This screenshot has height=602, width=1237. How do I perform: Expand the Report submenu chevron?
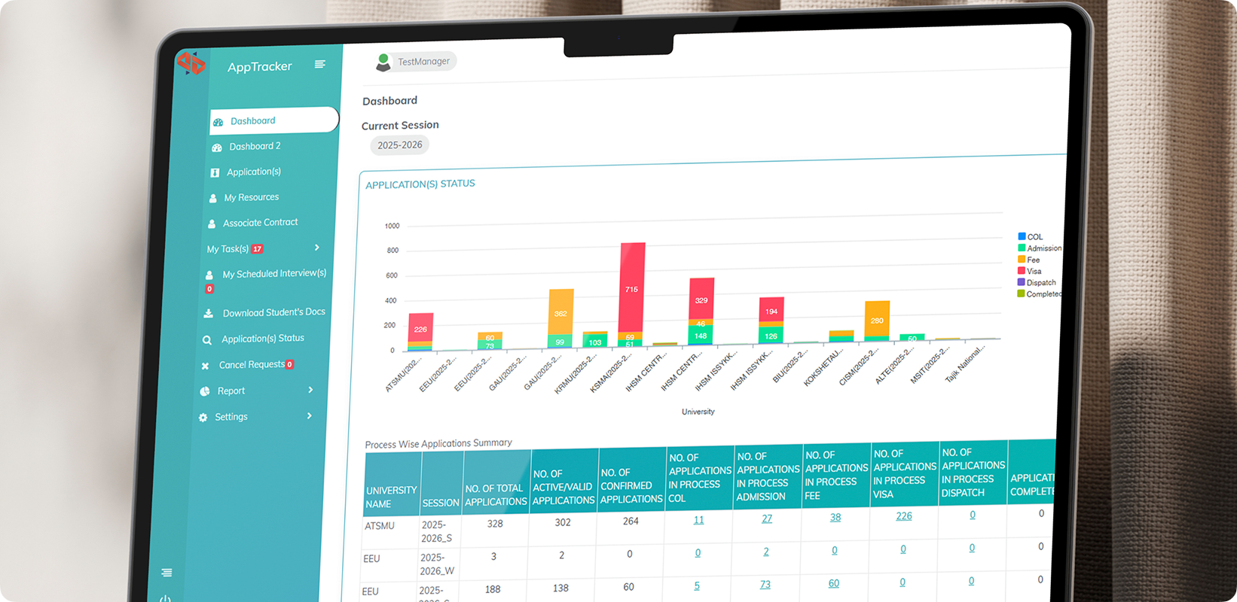(310, 390)
